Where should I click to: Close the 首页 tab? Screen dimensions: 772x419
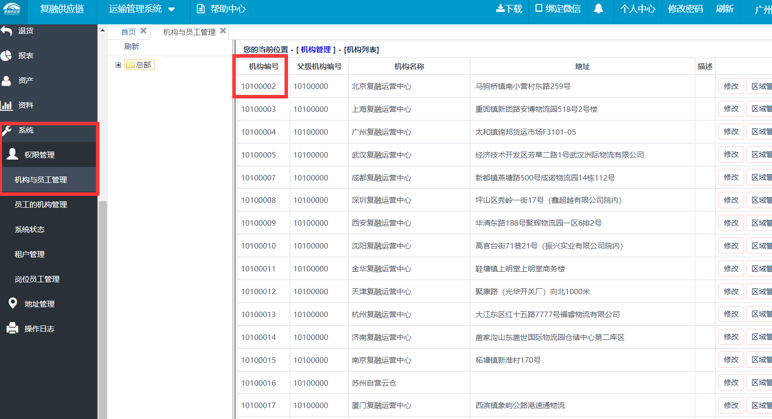pyautogui.click(x=143, y=31)
